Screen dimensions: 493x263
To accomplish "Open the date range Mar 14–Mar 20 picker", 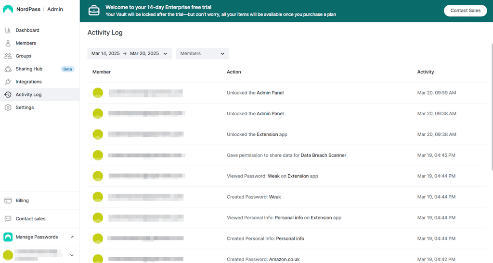I will pyautogui.click(x=130, y=54).
